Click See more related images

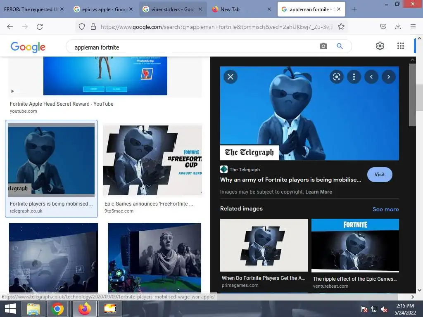[385, 209]
